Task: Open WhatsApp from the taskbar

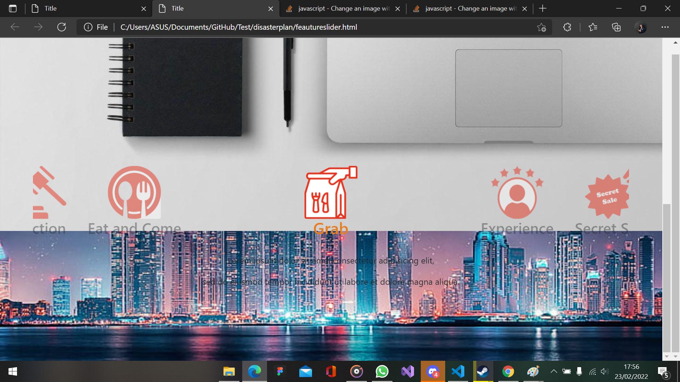Action: pyautogui.click(x=382, y=372)
